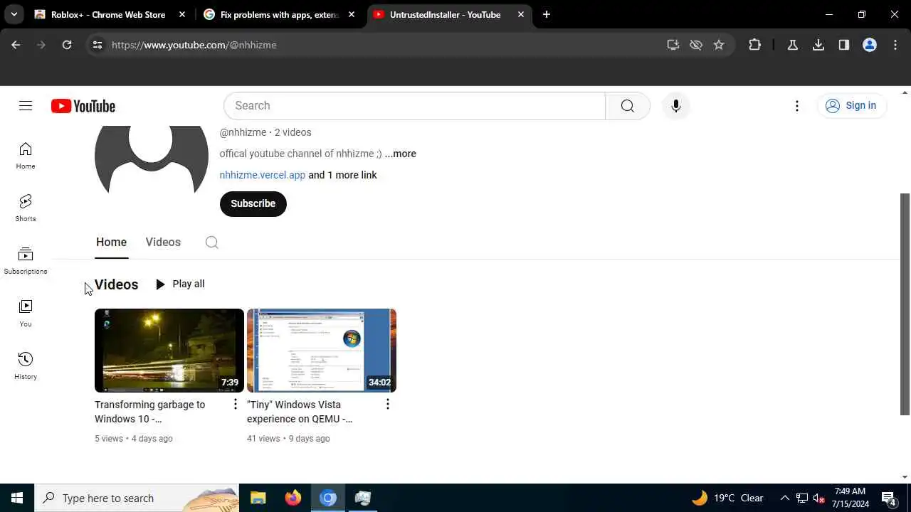Open the Windows Start menu
This screenshot has width=911, height=512.
click(x=17, y=498)
